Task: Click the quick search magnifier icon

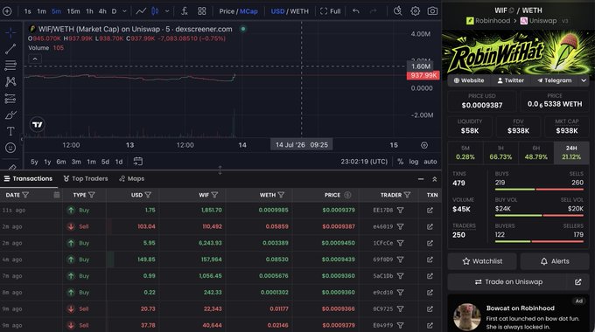Action: pos(397,11)
